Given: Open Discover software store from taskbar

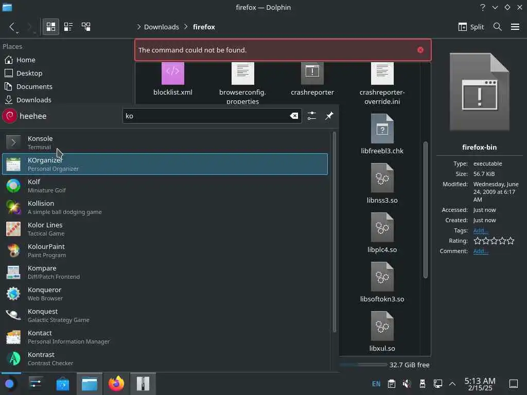Looking at the screenshot, I should click(62, 384).
